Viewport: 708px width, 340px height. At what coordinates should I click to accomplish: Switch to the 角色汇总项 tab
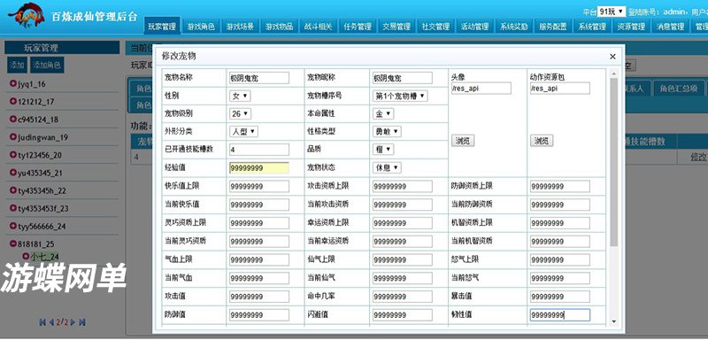tap(678, 88)
